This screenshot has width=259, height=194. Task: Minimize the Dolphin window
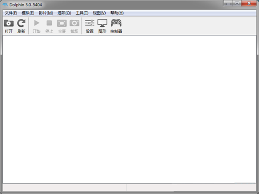click(x=228, y=3)
